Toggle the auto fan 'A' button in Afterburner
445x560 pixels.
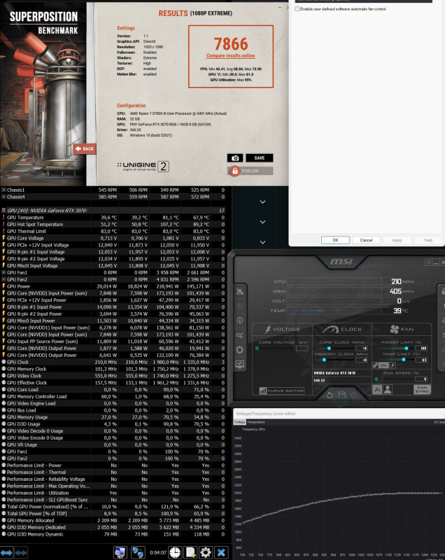coord(377,389)
